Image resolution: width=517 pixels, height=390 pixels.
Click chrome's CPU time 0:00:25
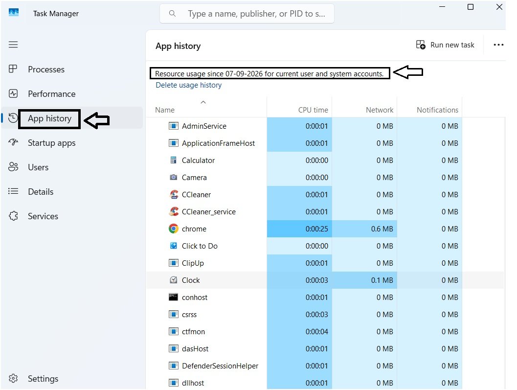(316, 229)
